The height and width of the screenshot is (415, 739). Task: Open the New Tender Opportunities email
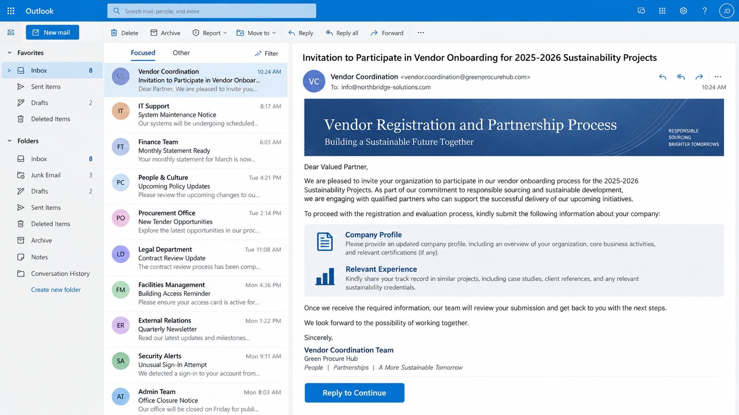tap(196, 221)
